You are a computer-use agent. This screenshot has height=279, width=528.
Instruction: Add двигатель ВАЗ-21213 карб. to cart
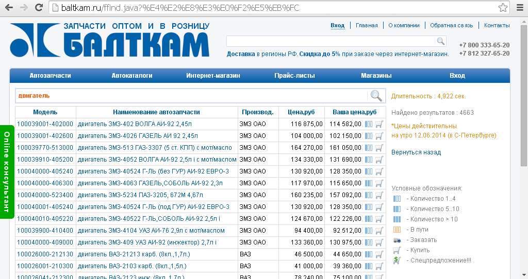pos(379,254)
